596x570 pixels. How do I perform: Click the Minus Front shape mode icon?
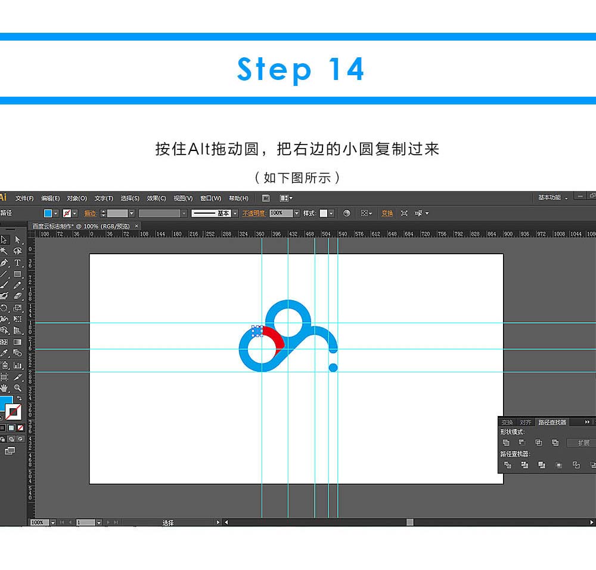point(522,442)
